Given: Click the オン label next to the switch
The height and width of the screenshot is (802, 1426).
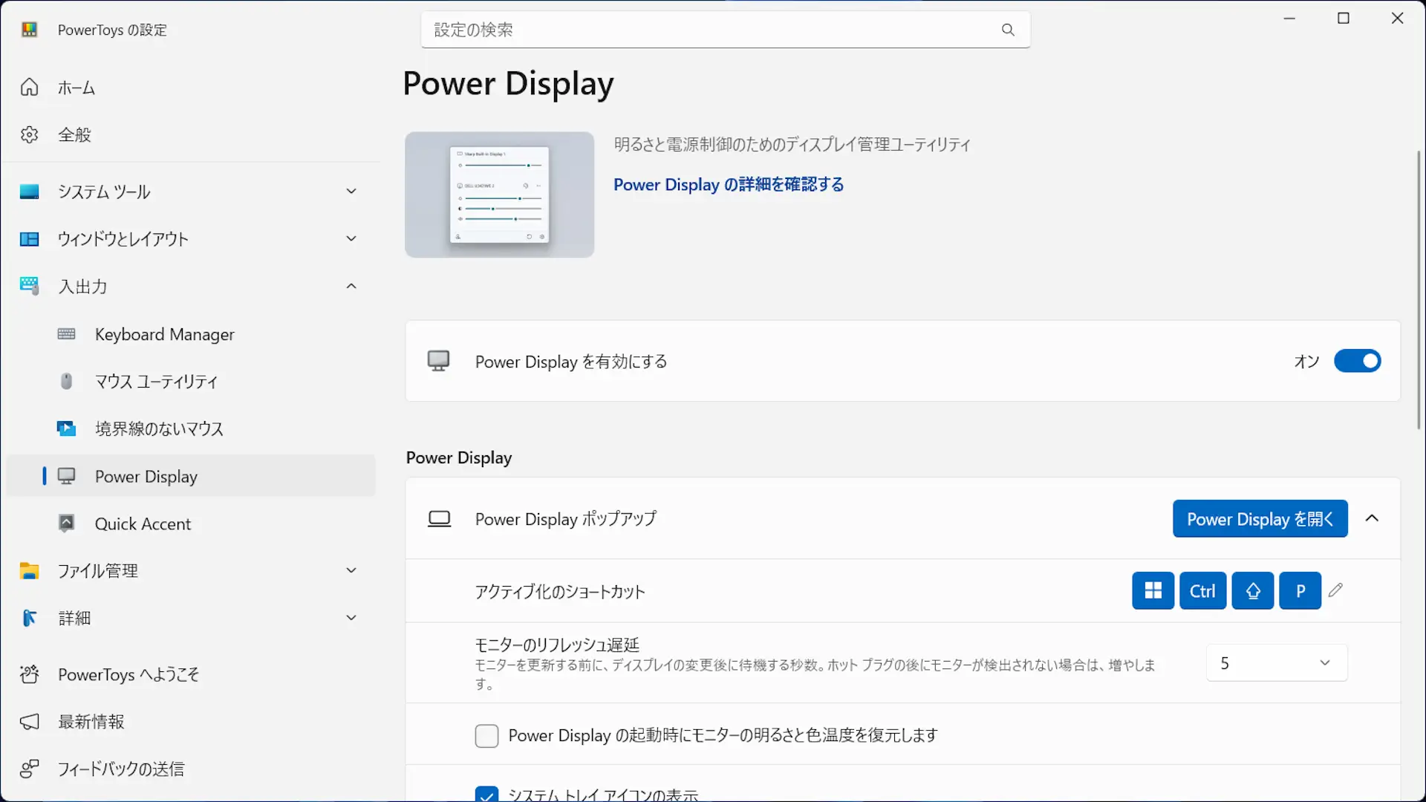Looking at the screenshot, I should click(x=1306, y=361).
